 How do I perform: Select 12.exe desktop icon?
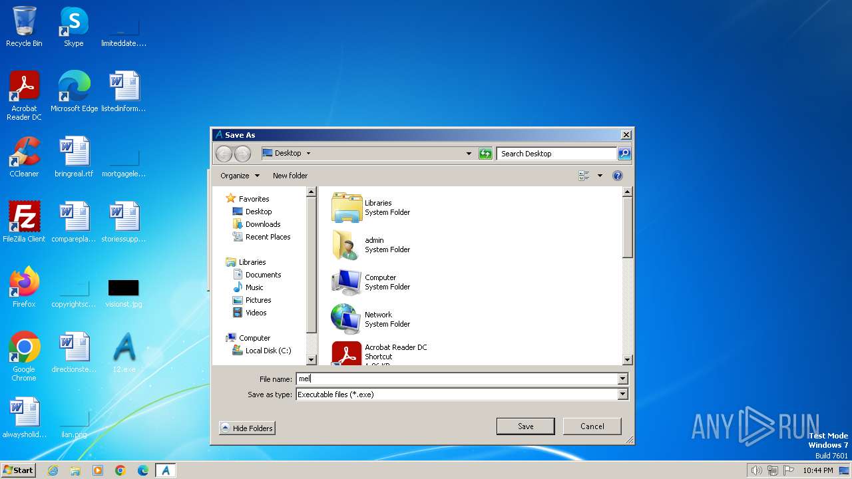tap(124, 353)
